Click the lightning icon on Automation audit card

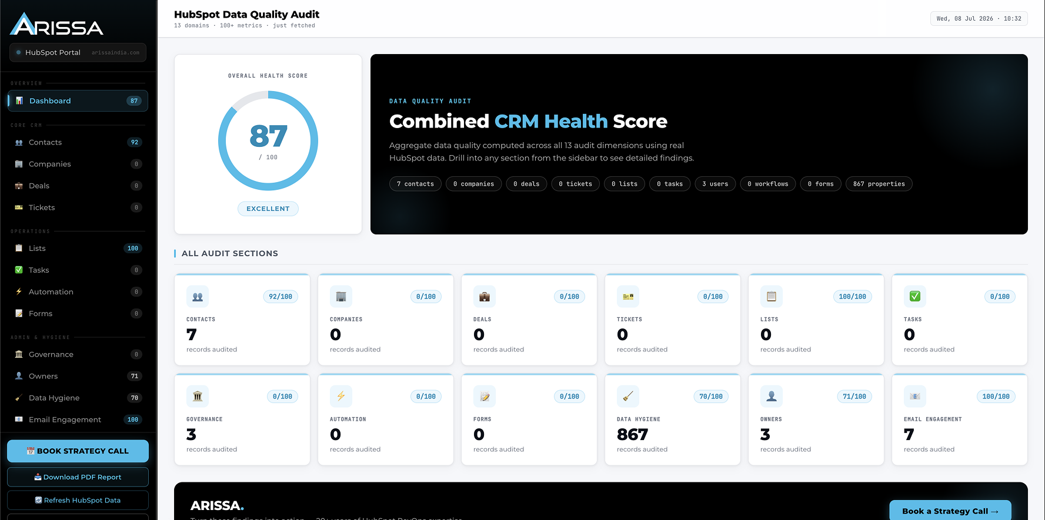(x=341, y=397)
